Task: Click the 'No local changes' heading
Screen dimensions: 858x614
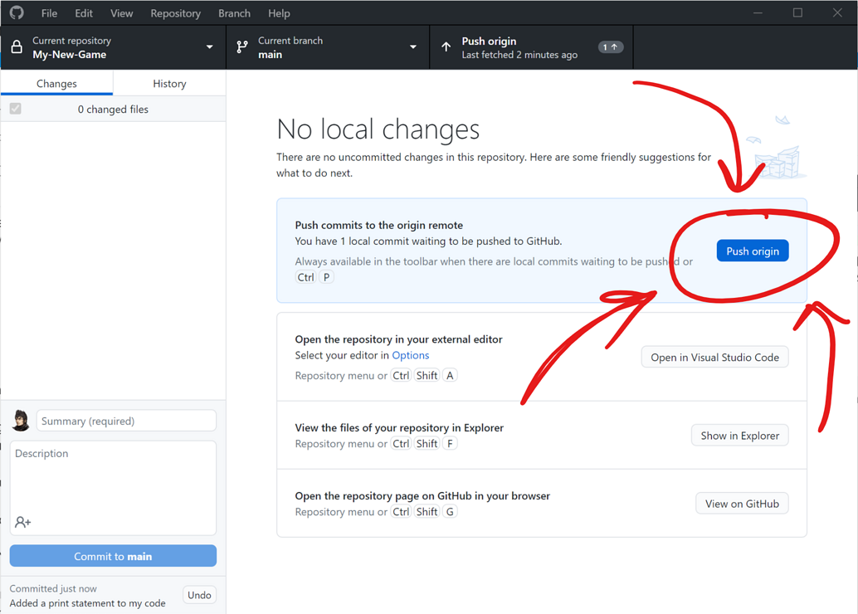Action: coord(378,129)
